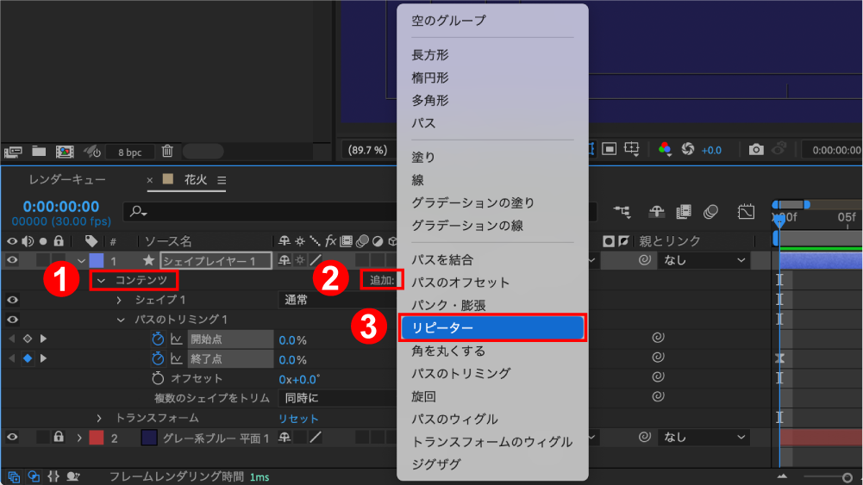Viewport: 863px width, 485px height.
Task: Toggle shy switch on シェイプレイヤー 1
Action: tap(284, 260)
